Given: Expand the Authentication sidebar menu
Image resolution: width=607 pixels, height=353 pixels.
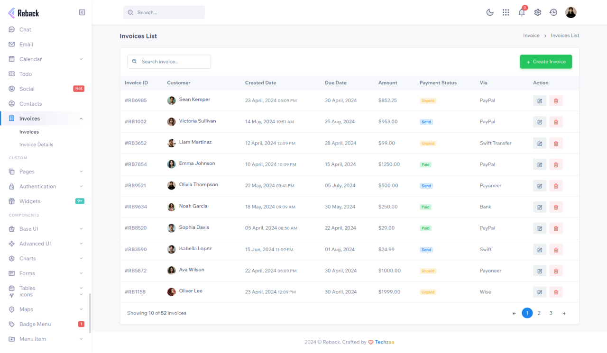Looking at the screenshot, I should coord(46,186).
